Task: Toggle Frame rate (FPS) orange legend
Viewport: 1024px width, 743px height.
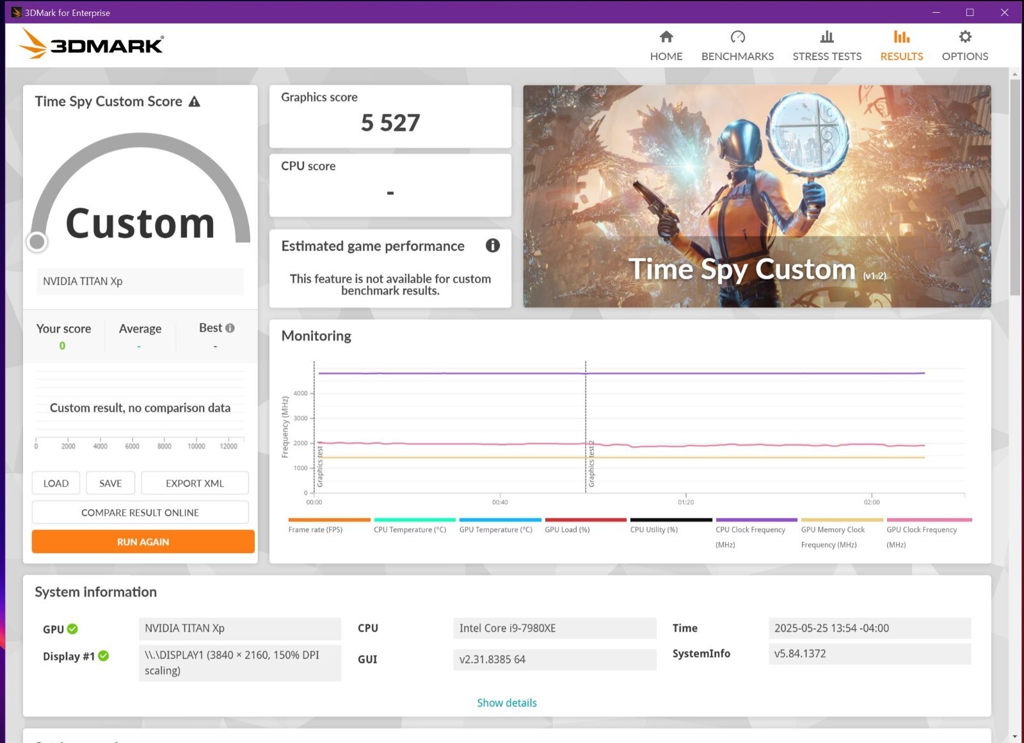Action: [x=329, y=520]
